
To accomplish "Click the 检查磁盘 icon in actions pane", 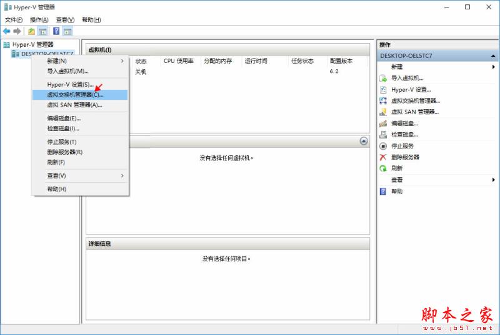I will [383, 135].
